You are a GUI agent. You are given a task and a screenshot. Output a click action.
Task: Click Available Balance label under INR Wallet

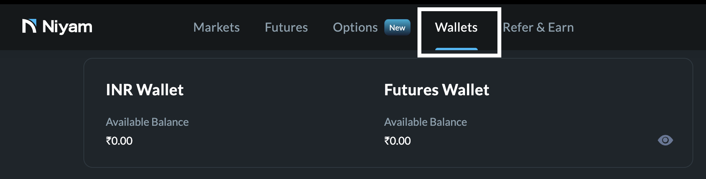[147, 122]
